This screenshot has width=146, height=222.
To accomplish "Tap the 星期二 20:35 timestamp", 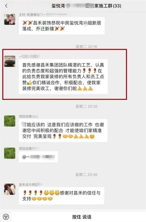I will tap(87, 106).
